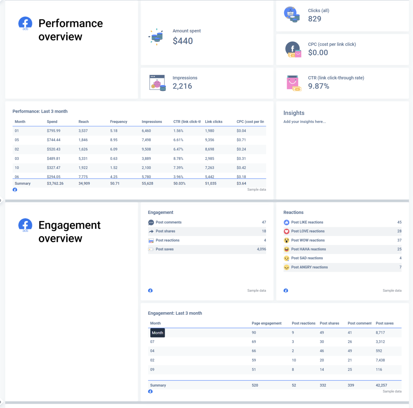Select the heart icon for Post LOVE reactions
Image resolution: width=413 pixels, height=408 pixels.
click(x=286, y=231)
